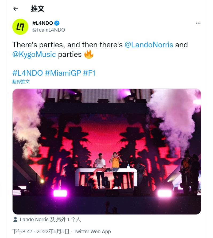Click the blue verified badge

click(57, 23)
